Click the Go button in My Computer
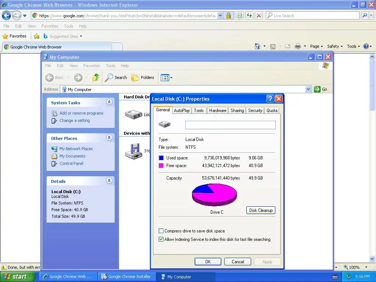The image size is (376, 282). click(321, 89)
